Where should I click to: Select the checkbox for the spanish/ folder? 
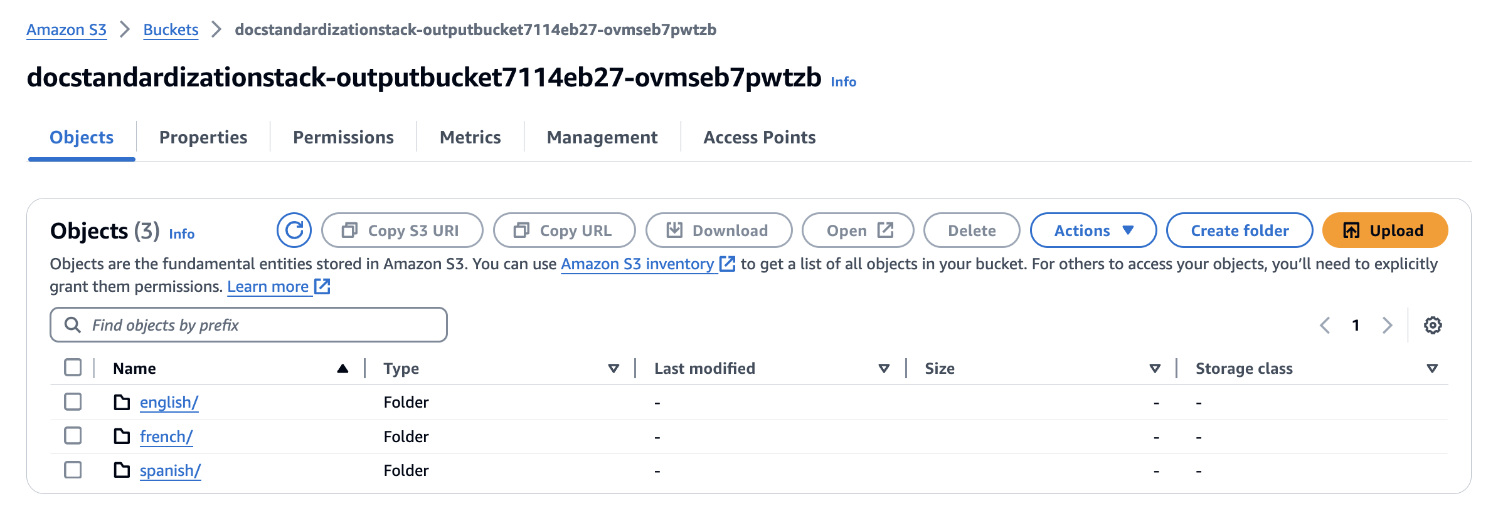tap(73, 470)
